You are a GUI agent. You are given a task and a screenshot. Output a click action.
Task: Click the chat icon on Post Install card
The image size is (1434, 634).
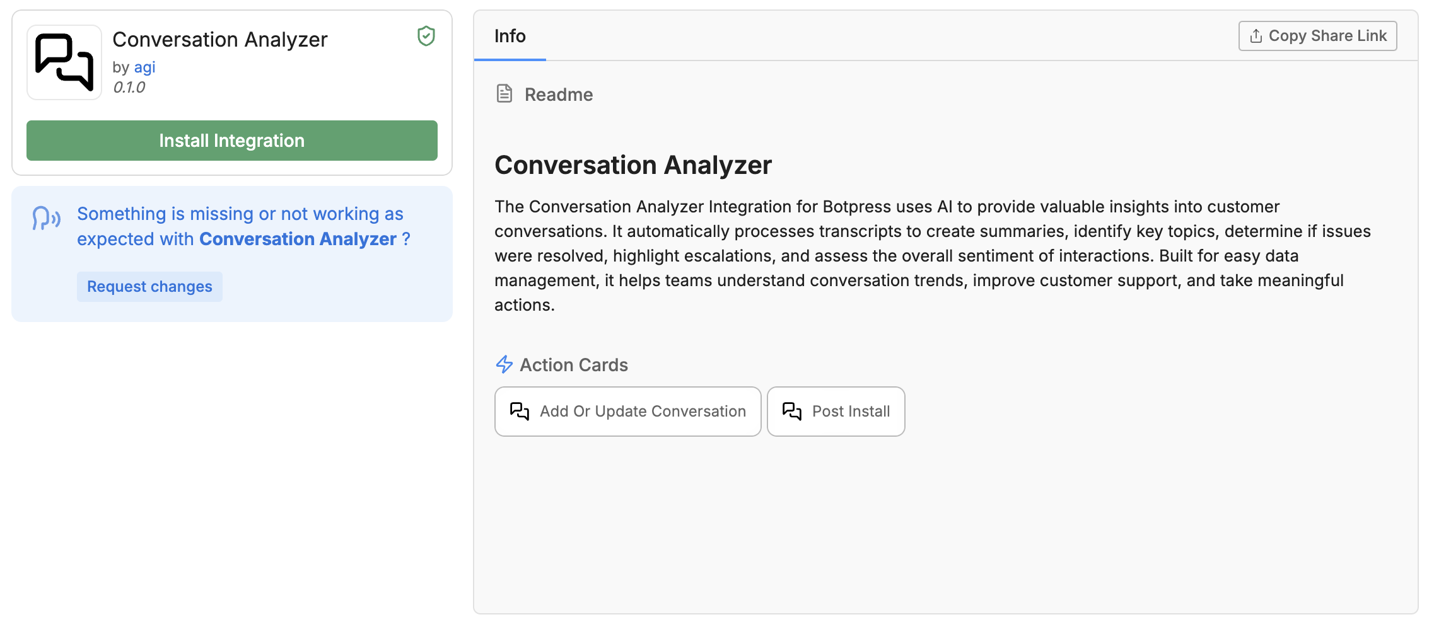(x=792, y=412)
